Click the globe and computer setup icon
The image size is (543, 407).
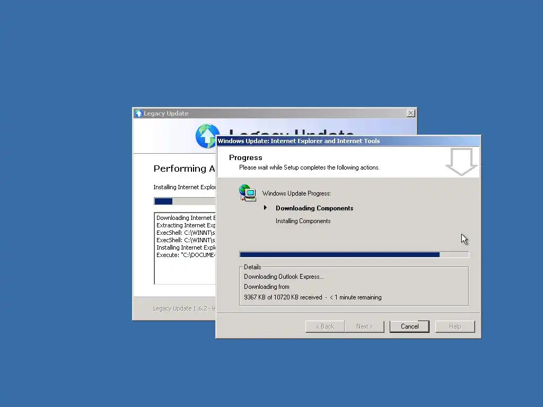(247, 193)
